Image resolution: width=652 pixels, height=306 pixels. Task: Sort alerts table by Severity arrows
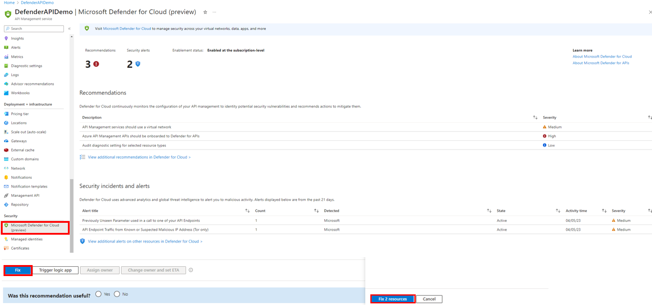[x=649, y=211]
